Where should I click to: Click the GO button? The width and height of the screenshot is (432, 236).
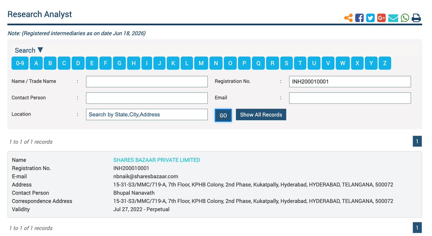223,115
